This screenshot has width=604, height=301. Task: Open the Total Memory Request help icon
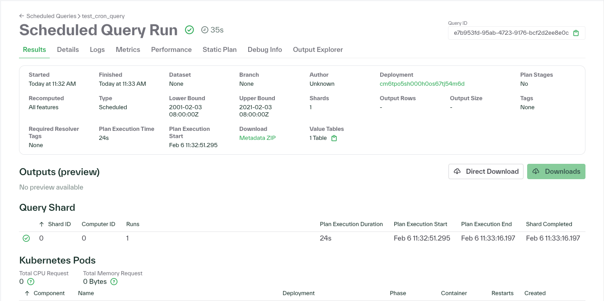(113, 282)
